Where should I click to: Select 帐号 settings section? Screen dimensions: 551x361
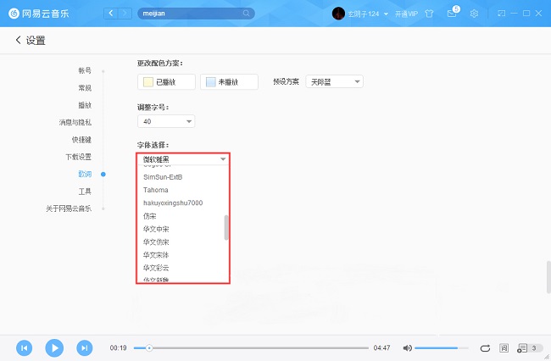click(x=85, y=70)
